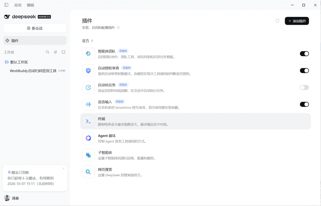Image resolution: width=321 pixels, height=206 pixels.
Task: Click the plus icon in 新会话 button
Action: pyautogui.click(x=29, y=28)
